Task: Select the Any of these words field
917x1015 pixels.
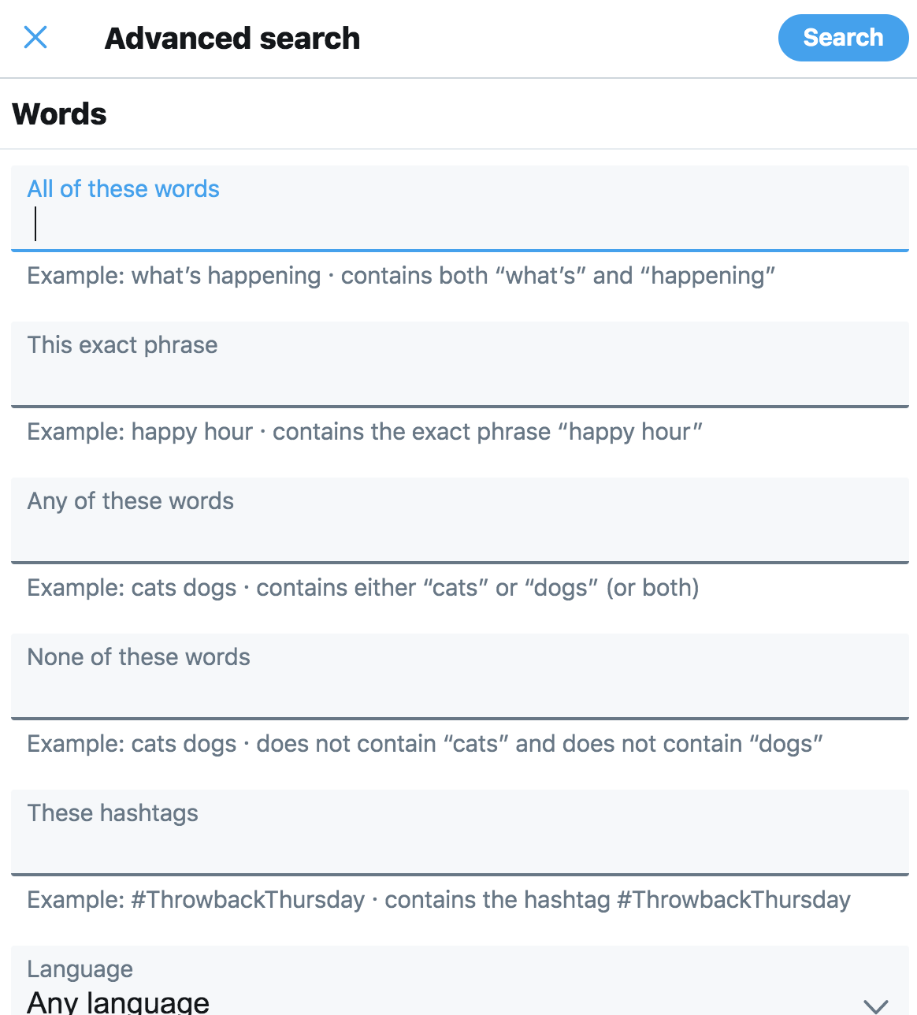Action: [x=458, y=520]
